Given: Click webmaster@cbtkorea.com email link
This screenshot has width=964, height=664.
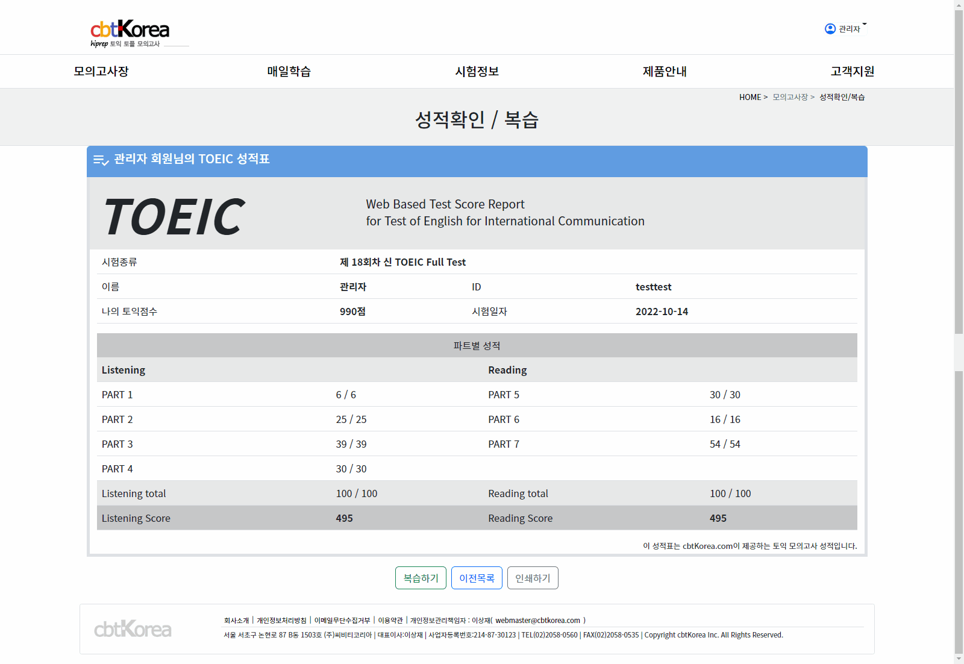Looking at the screenshot, I should pyautogui.click(x=537, y=620).
